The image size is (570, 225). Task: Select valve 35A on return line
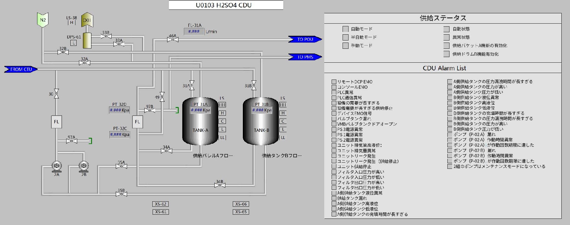pyautogui.click(x=121, y=166)
